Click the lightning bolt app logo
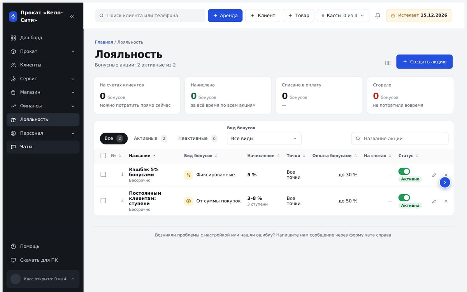The width and height of the screenshot is (467, 292). 13,16
